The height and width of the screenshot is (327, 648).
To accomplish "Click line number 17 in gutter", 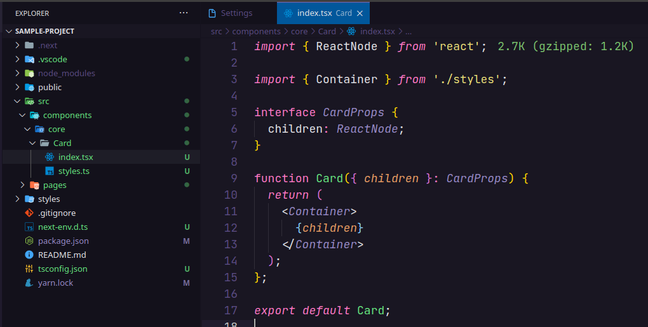I will pos(231,310).
